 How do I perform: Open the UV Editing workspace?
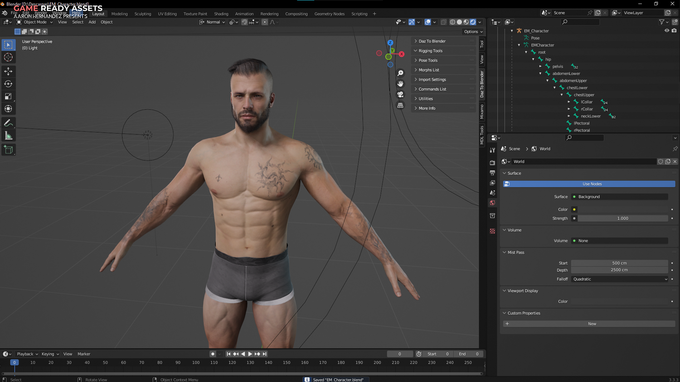click(167, 14)
